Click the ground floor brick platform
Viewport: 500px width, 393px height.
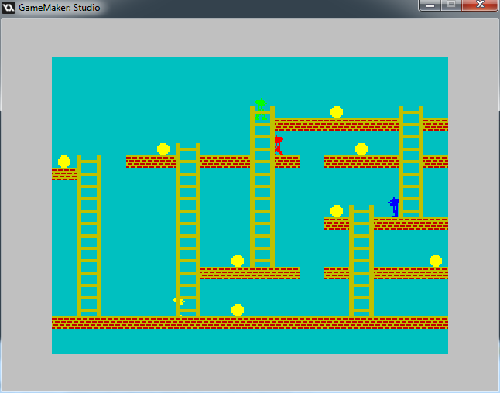250,323
